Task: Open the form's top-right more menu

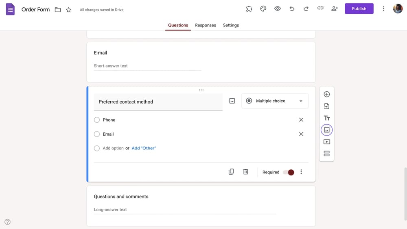Action: (383, 9)
